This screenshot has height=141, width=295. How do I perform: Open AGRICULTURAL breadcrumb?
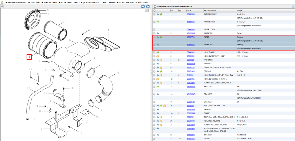coord(50,2)
